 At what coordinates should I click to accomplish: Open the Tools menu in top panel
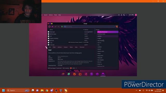click(x=56, y=15)
